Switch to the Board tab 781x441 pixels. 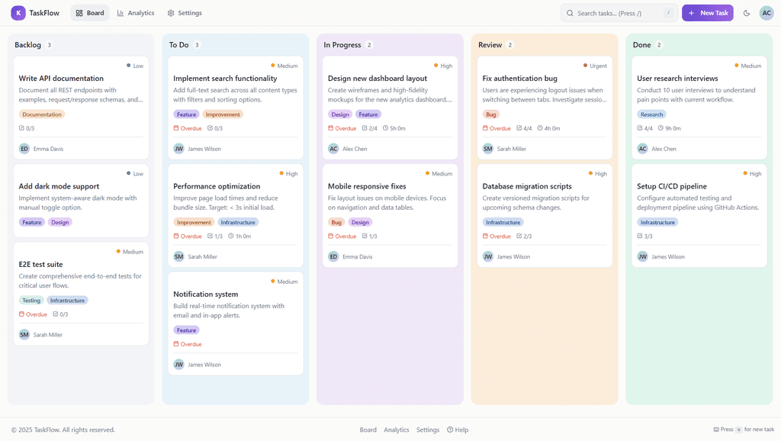click(x=90, y=13)
